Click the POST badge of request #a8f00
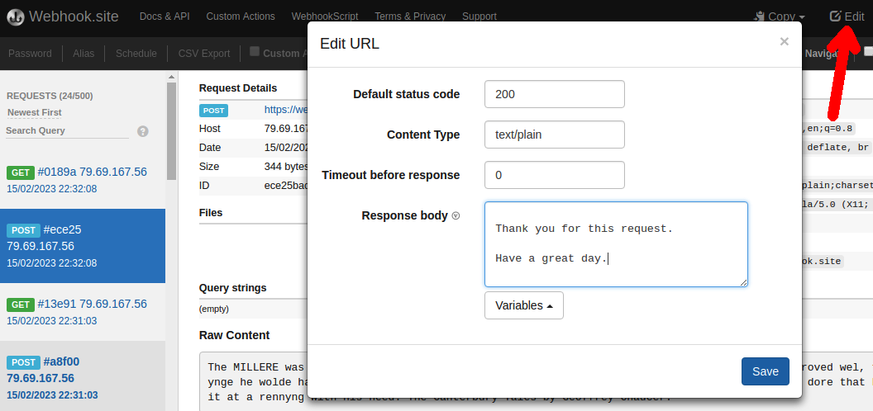The width and height of the screenshot is (873, 411). pyautogui.click(x=24, y=362)
